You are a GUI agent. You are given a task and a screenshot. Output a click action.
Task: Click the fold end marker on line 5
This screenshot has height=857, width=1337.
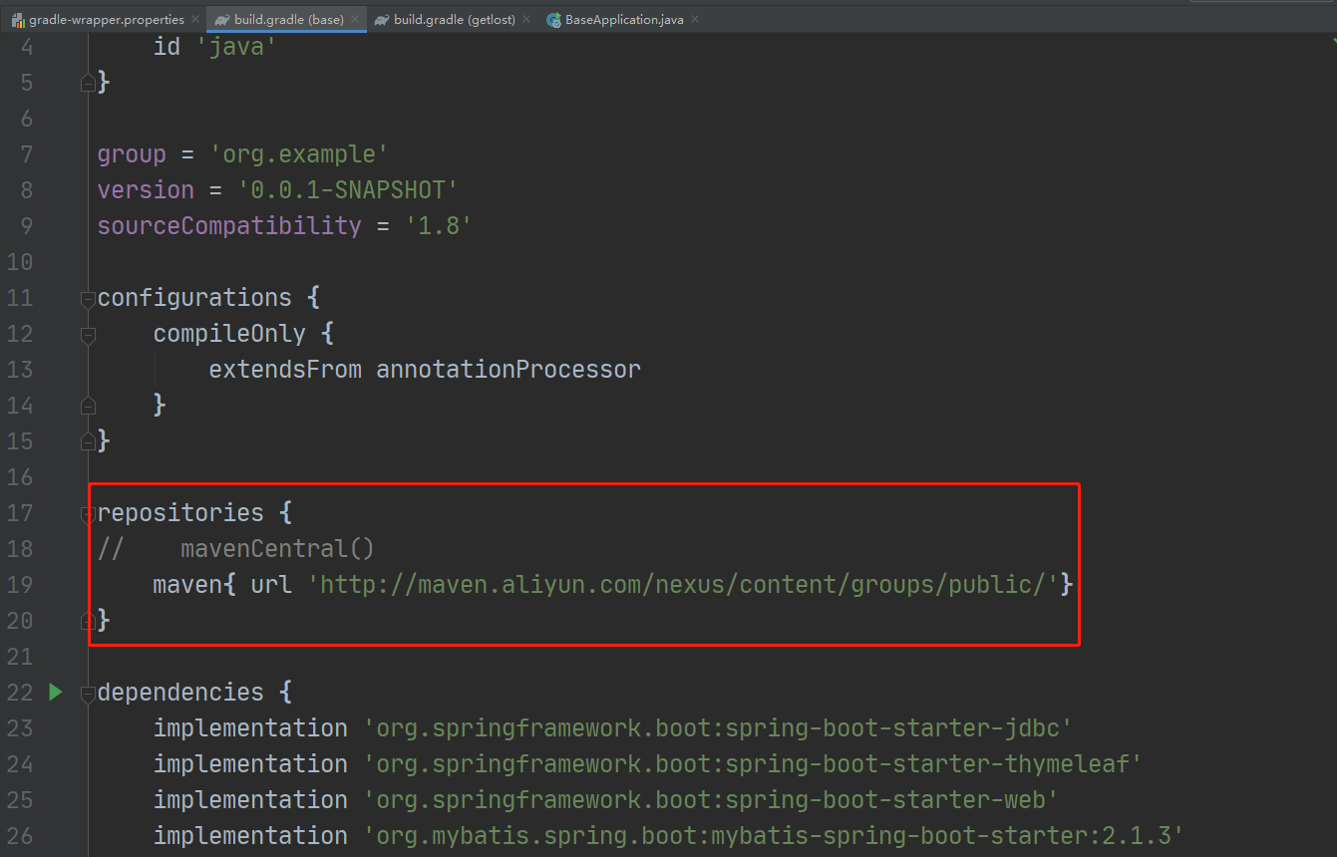pyautogui.click(x=88, y=83)
